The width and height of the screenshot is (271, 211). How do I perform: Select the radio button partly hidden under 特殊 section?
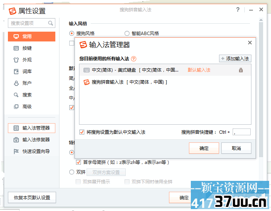72,152
